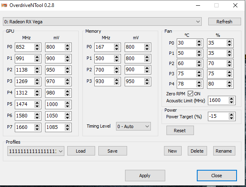Decrease GPU P3 MHz with down arrow

37,83
